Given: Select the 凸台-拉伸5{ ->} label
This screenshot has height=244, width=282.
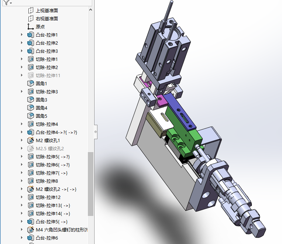Looking at the screenshot, I should 52,222.
